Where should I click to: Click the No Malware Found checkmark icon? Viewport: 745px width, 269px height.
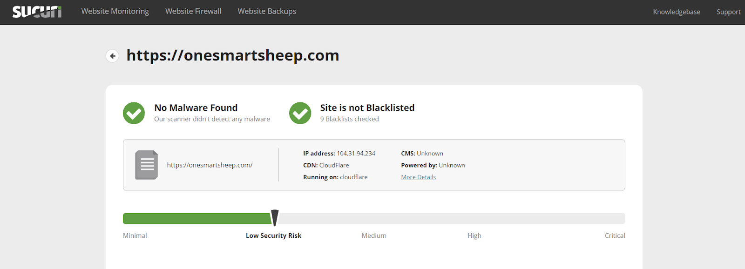coord(134,113)
